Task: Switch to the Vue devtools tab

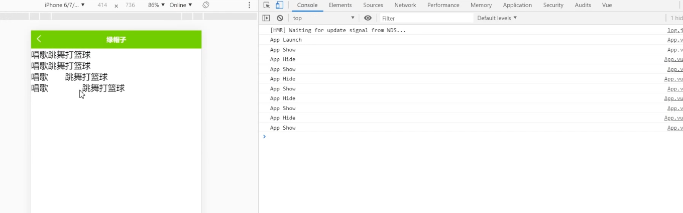Action: pyautogui.click(x=607, y=5)
